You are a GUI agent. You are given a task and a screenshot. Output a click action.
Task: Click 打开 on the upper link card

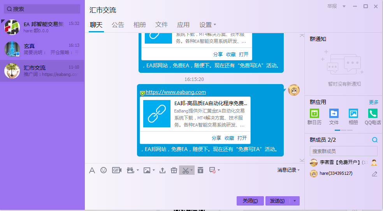pyautogui.click(x=244, y=54)
